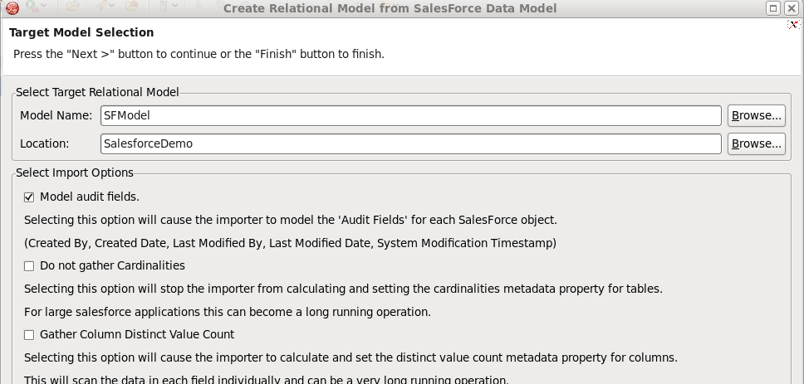804x384 pixels.
Task: Click the wizard banner image at top right
Action: pyautogui.click(x=793, y=25)
